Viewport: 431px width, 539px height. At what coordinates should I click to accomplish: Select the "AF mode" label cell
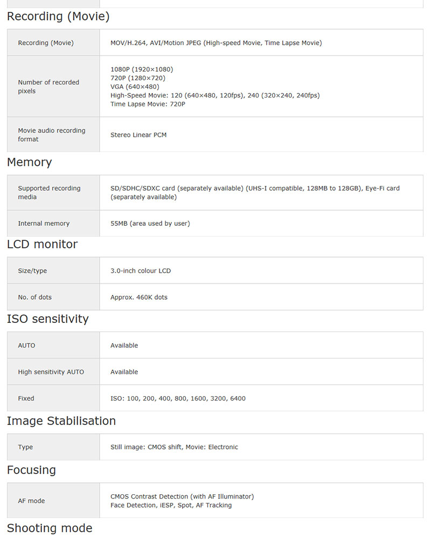pos(31,501)
